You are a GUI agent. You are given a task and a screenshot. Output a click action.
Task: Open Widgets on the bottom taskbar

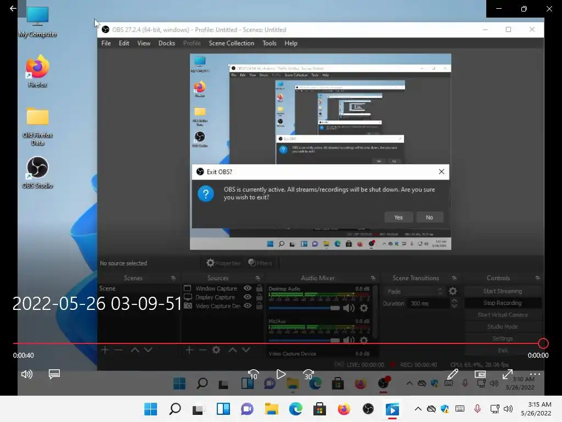[223, 409]
